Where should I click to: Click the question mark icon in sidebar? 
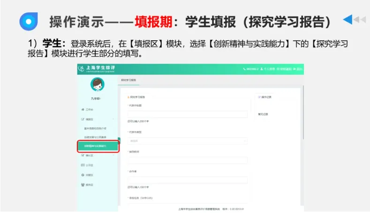83,175
